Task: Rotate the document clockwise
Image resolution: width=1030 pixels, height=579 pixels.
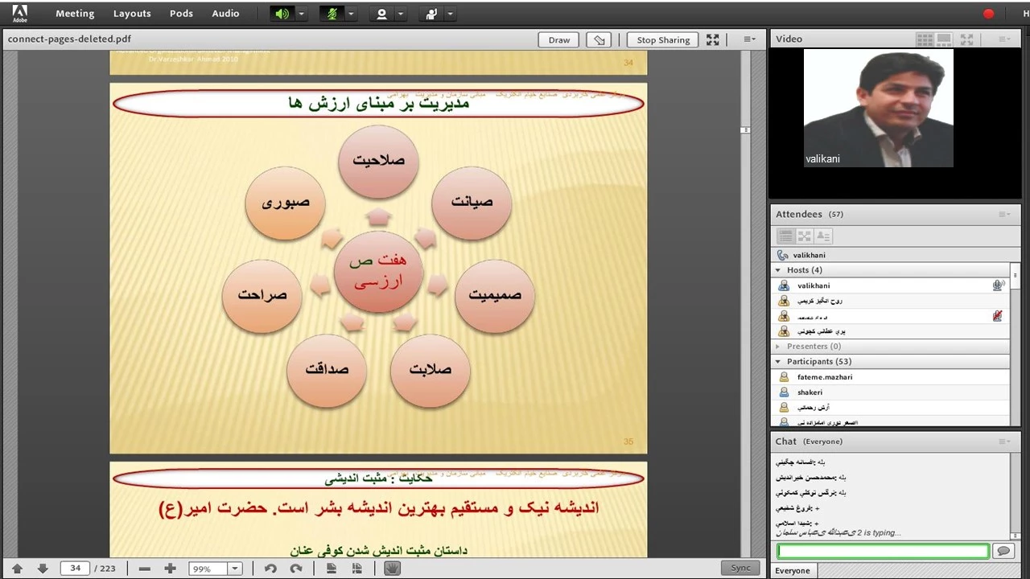Action: click(x=296, y=569)
